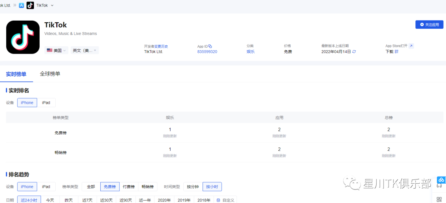Choose 2020年 date range
The width and height of the screenshot is (446, 203).
coord(164,200)
